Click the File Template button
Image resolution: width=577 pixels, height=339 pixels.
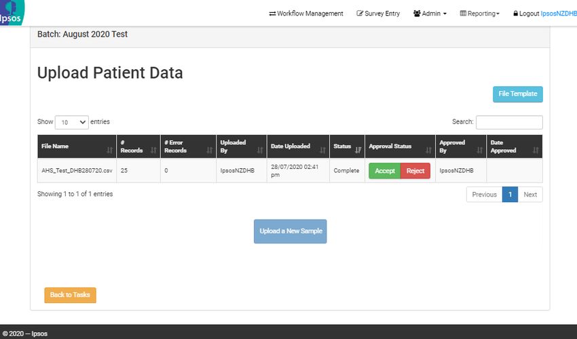pyautogui.click(x=518, y=94)
